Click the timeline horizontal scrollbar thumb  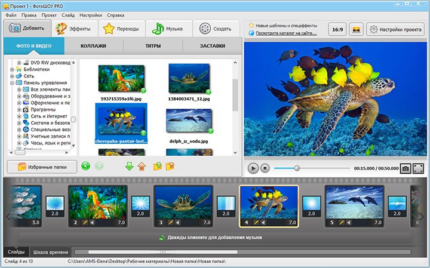pyautogui.click(x=163, y=252)
